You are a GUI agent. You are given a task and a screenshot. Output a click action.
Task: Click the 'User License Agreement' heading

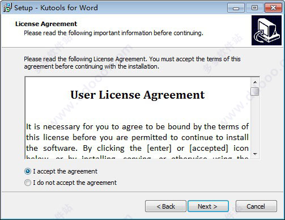[x=138, y=95]
